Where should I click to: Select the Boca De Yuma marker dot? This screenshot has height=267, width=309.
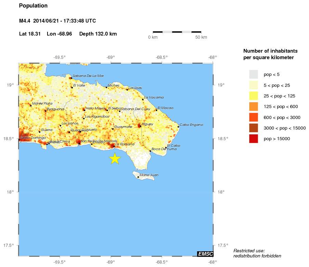[150, 151]
